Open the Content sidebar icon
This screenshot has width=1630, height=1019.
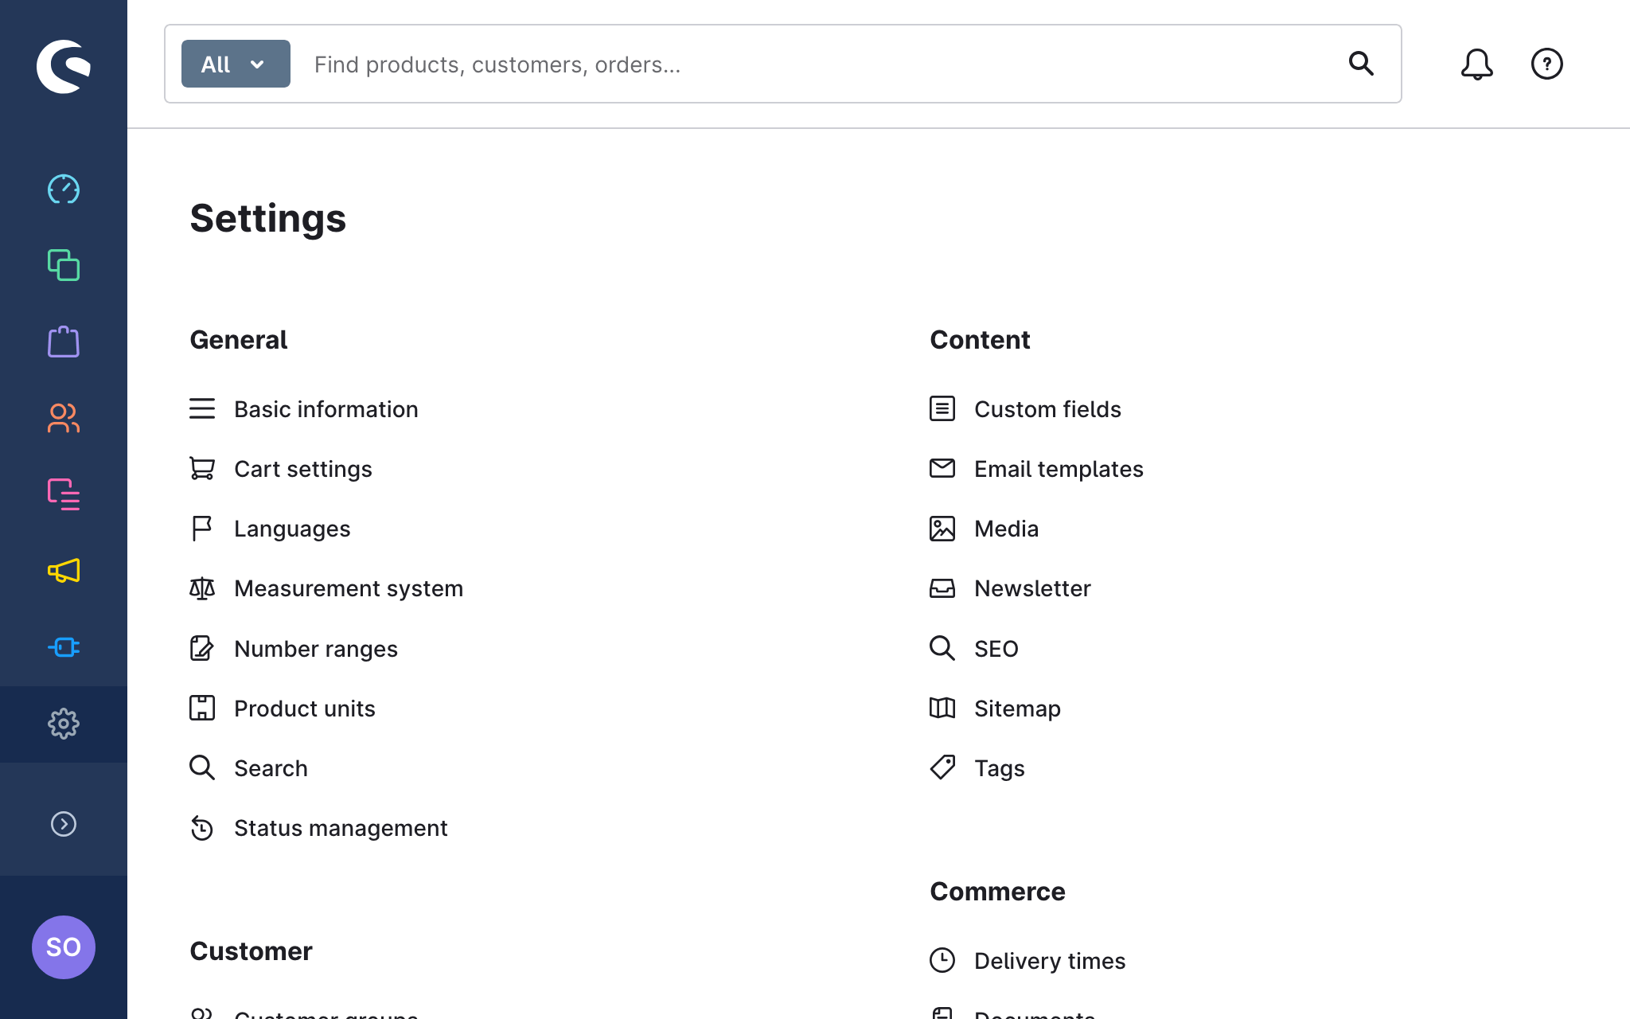pos(64,494)
